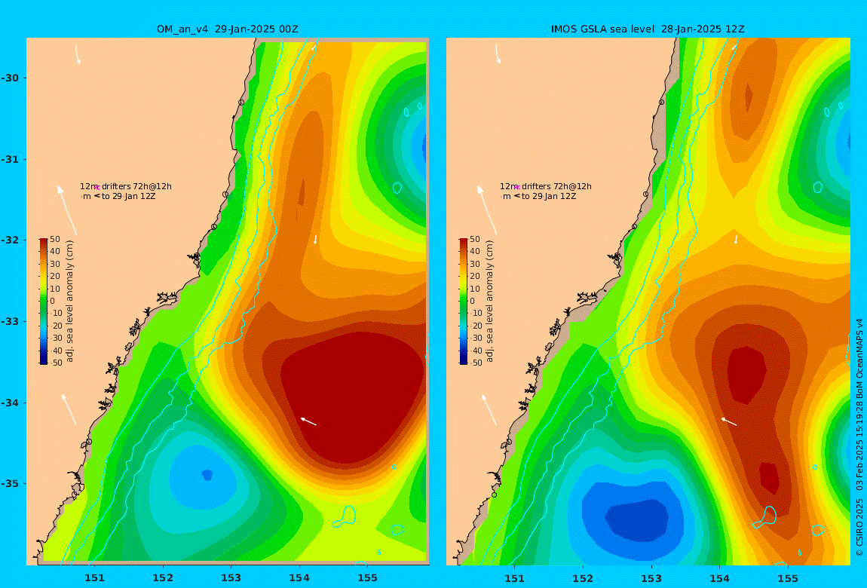Screen dimensions: 867x588
Task: Click the "0" tick label on the IMOS GSLA colour scale
Action: click(472, 302)
